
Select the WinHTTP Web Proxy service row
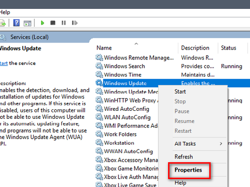pos(127,100)
